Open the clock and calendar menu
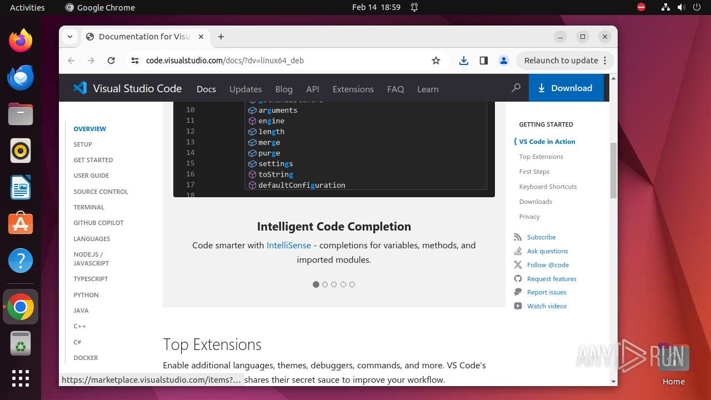 (376, 7)
